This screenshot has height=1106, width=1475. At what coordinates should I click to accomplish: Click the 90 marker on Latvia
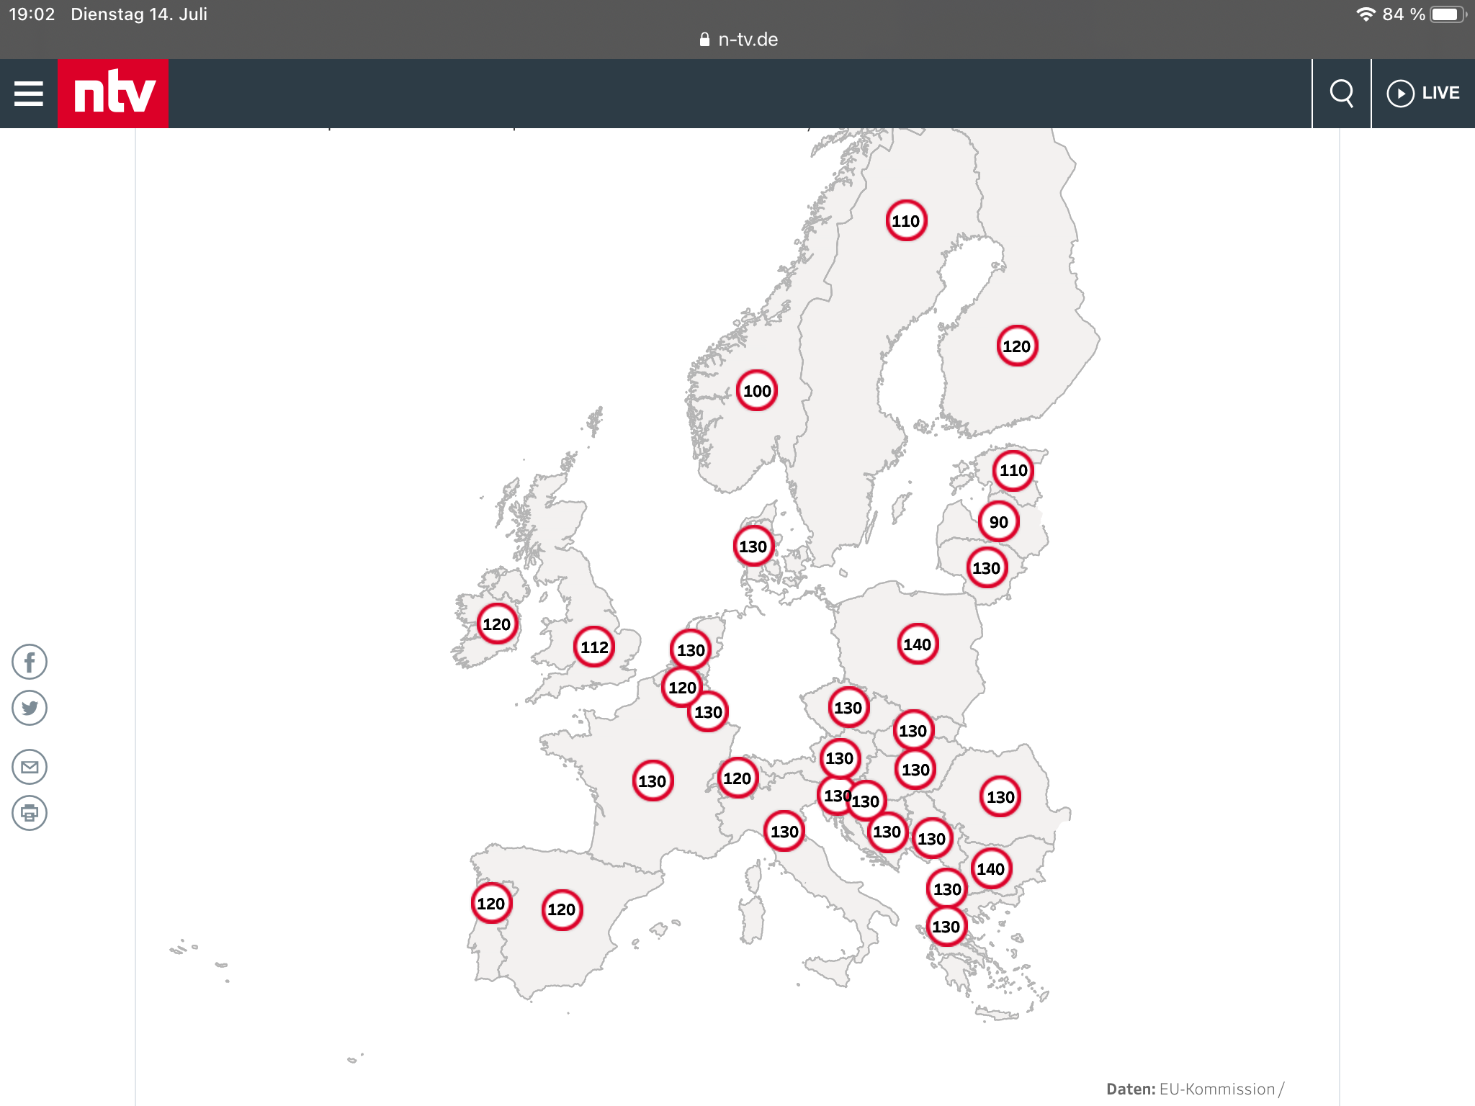(x=998, y=521)
